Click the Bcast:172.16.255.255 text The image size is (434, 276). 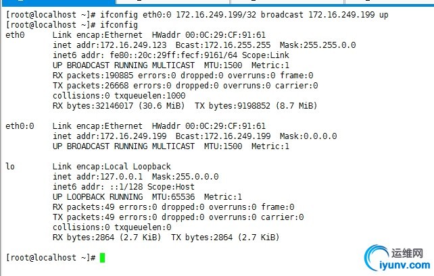(223, 45)
